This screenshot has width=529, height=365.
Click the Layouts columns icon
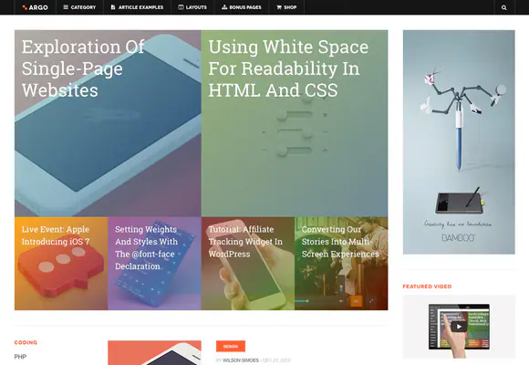(181, 7)
